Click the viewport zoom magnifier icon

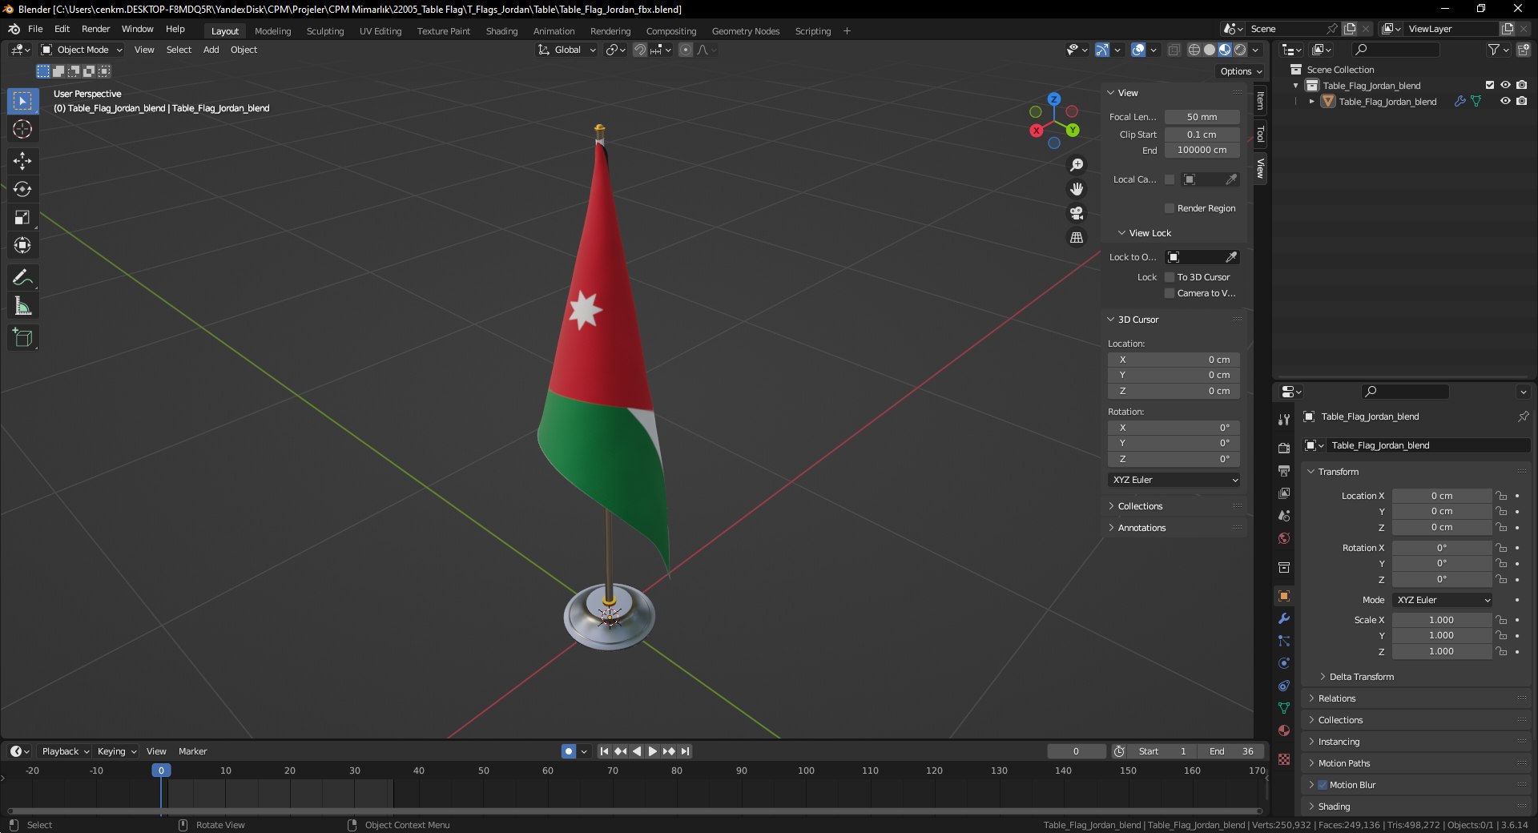click(1077, 165)
